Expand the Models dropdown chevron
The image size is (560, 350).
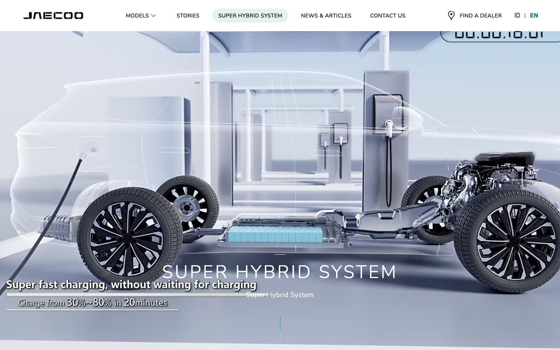point(154,16)
